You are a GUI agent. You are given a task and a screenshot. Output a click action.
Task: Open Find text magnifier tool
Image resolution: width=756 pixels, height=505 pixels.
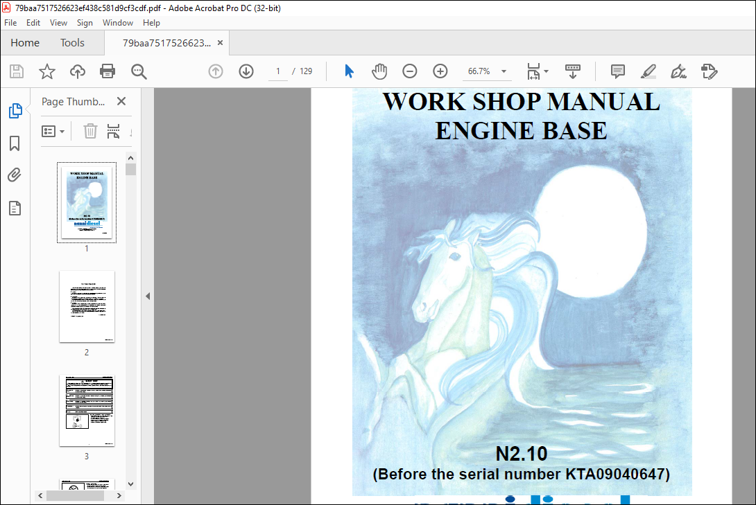139,71
